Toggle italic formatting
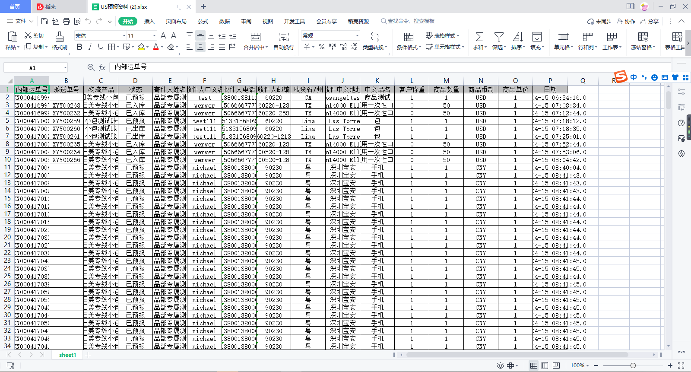This screenshot has height=372, width=691. (x=90, y=47)
